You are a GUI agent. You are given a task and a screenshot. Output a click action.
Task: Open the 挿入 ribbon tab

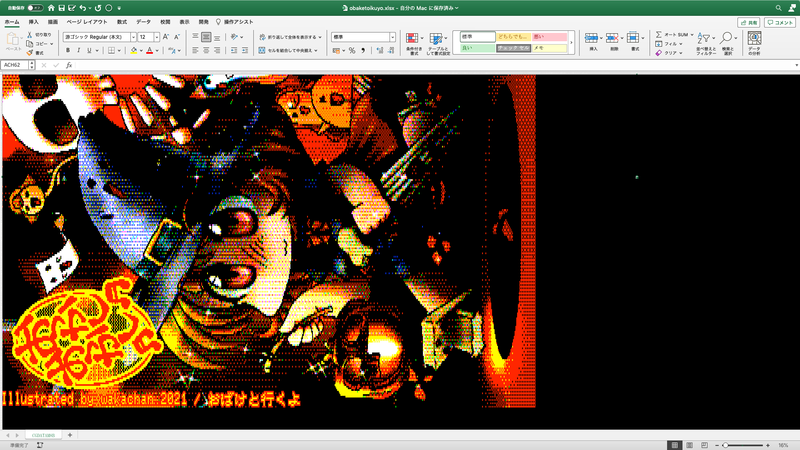click(x=33, y=22)
